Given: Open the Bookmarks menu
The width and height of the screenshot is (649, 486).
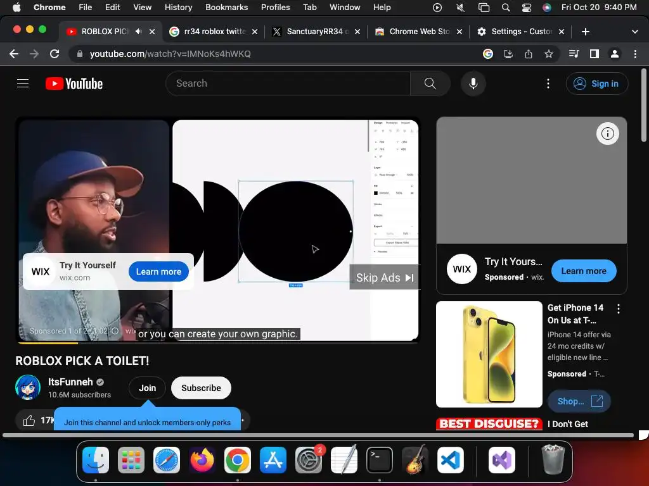Looking at the screenshot, I should pyautogui.click(x=227, y=7).
